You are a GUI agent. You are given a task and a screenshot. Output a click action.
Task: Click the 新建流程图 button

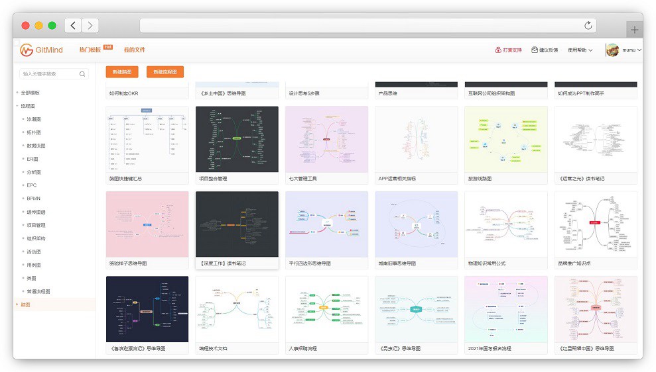[x=165, y=72]
